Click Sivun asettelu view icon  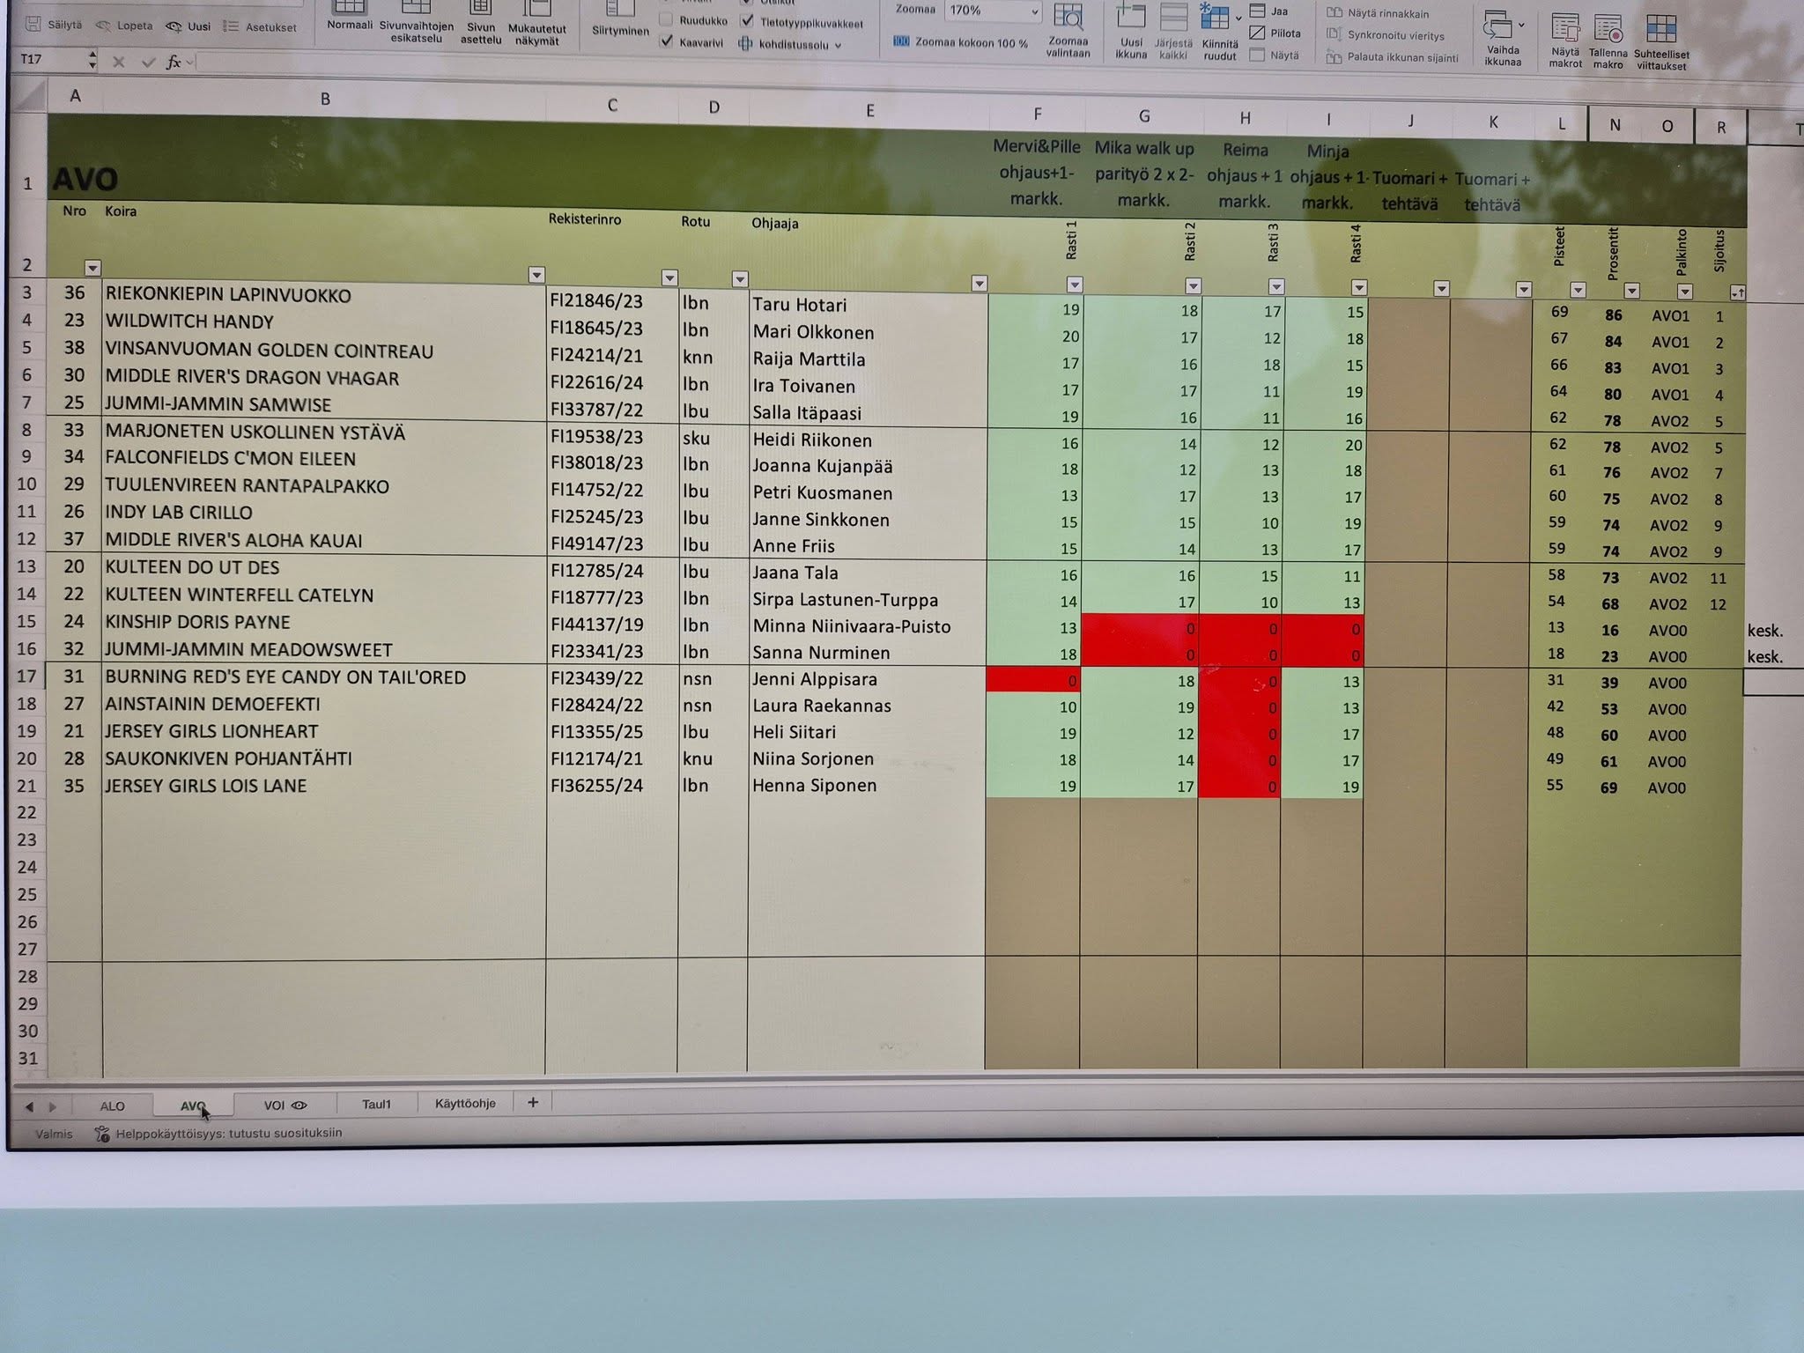click(x=481, y=9)
